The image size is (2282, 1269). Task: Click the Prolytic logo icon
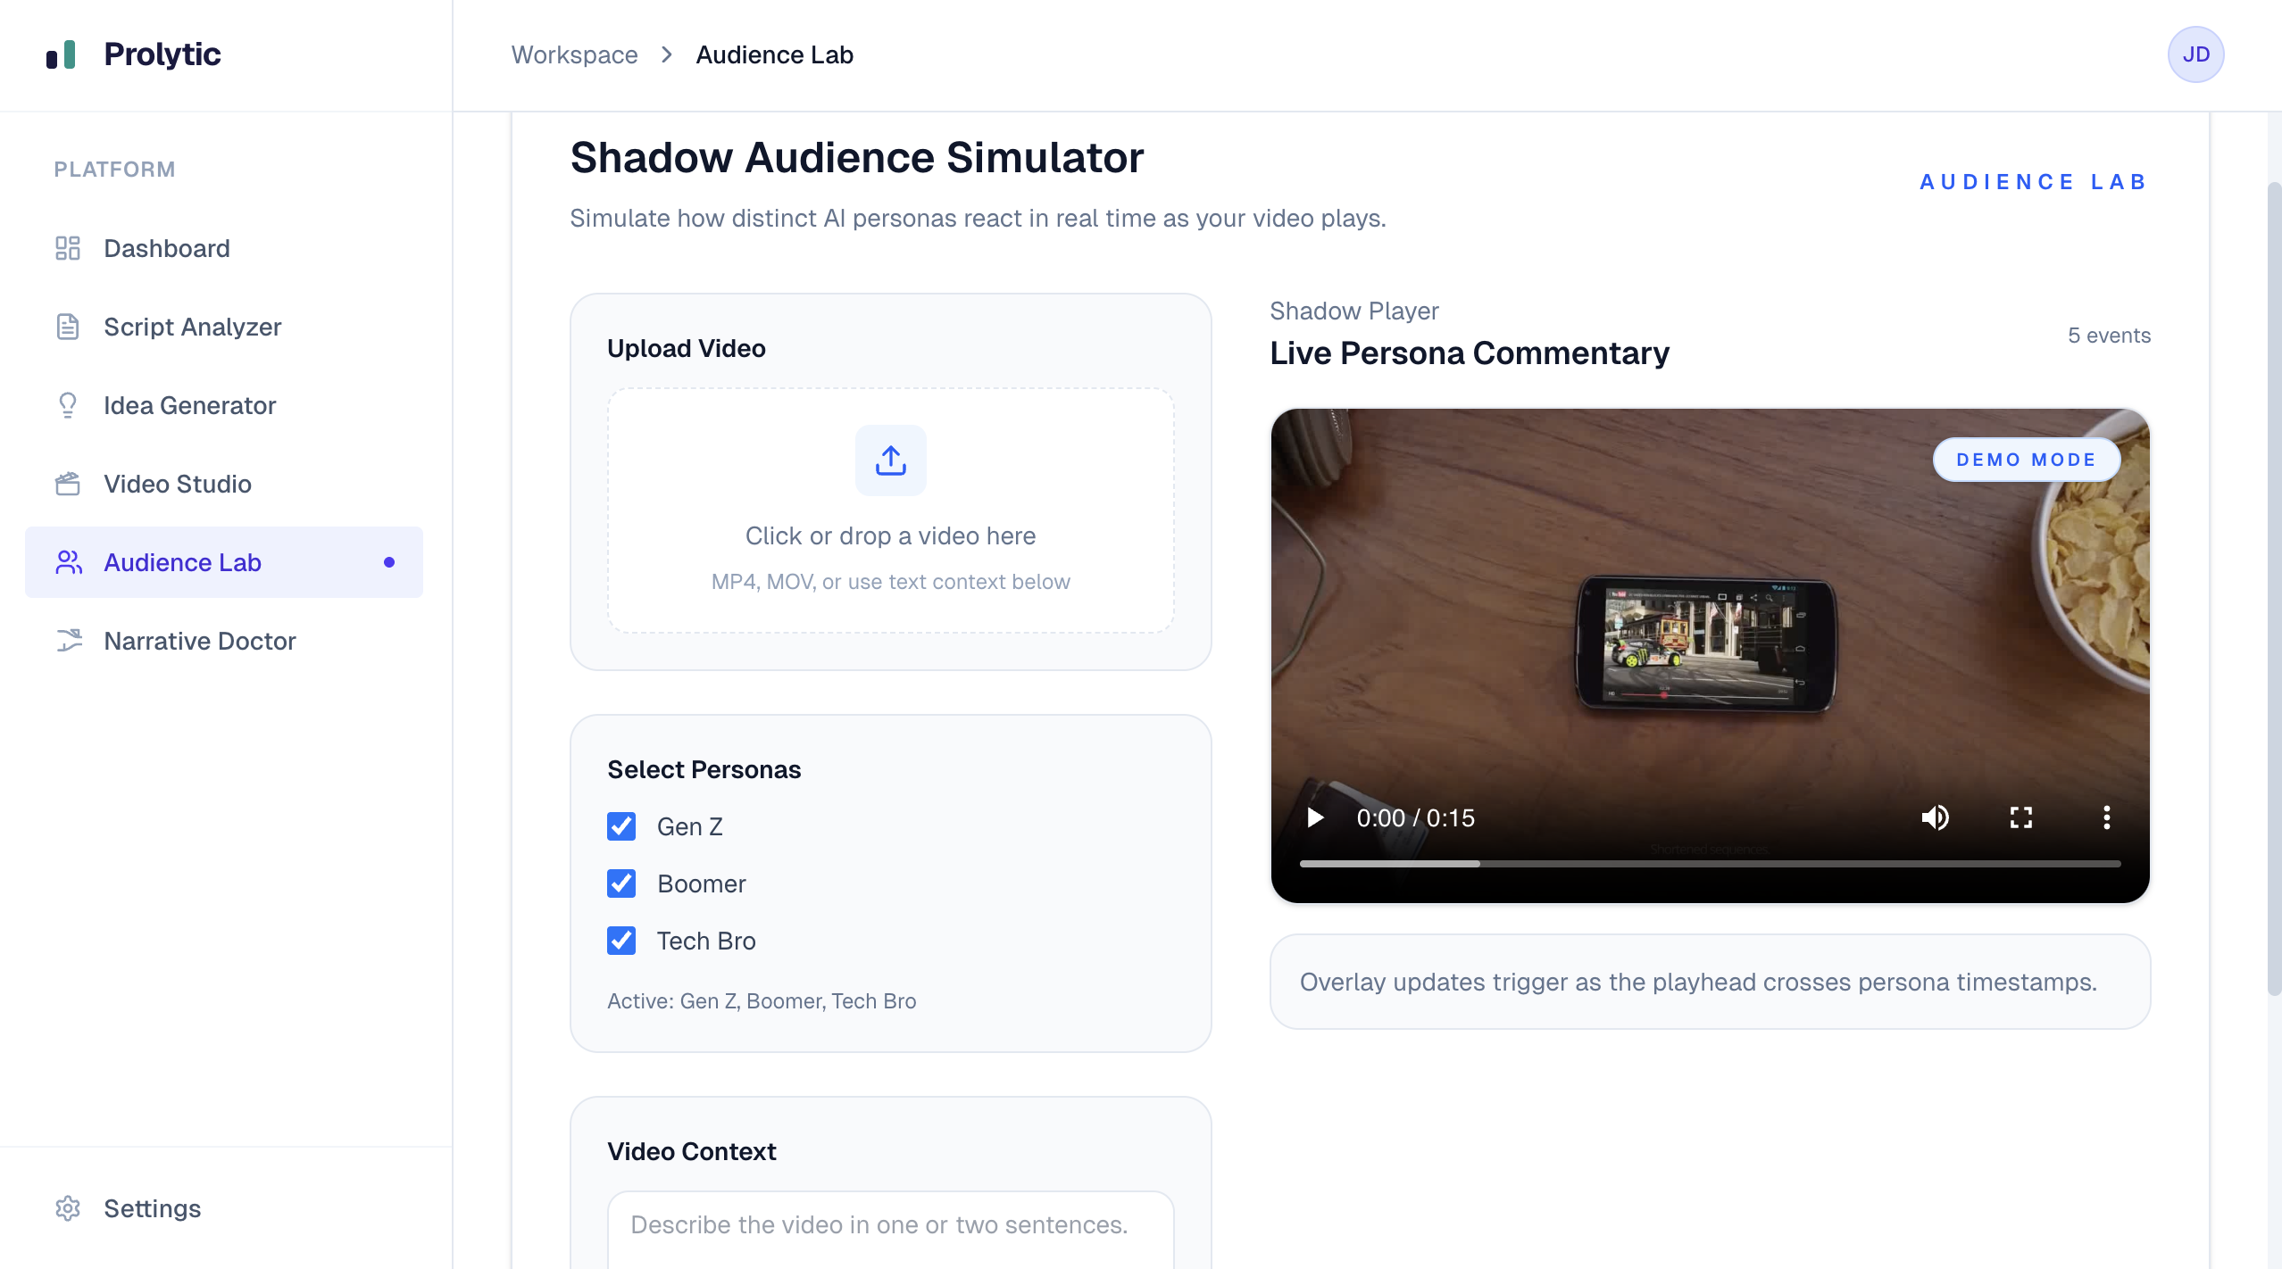click(x=61, y=54)
